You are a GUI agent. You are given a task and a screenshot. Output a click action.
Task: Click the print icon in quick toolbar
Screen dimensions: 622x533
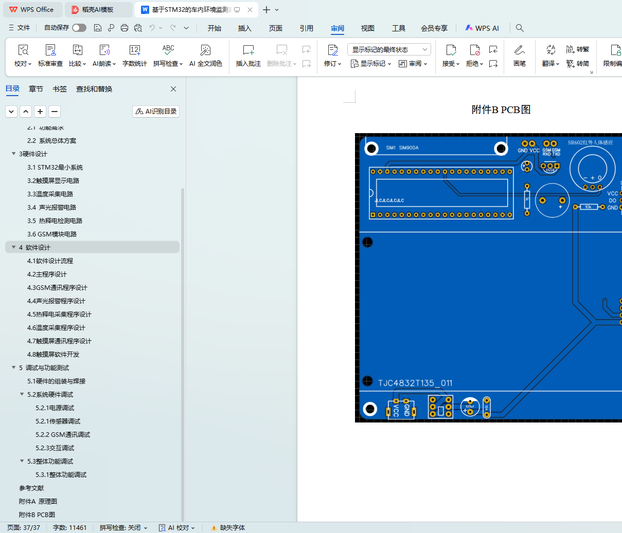[x=125, y=28]
